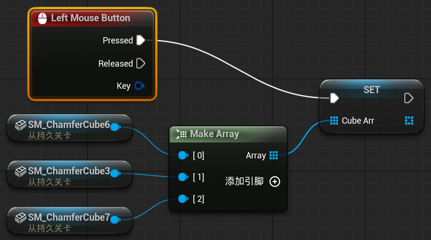
Task: Click the Released execution output pin
Action: coord(140,63)
